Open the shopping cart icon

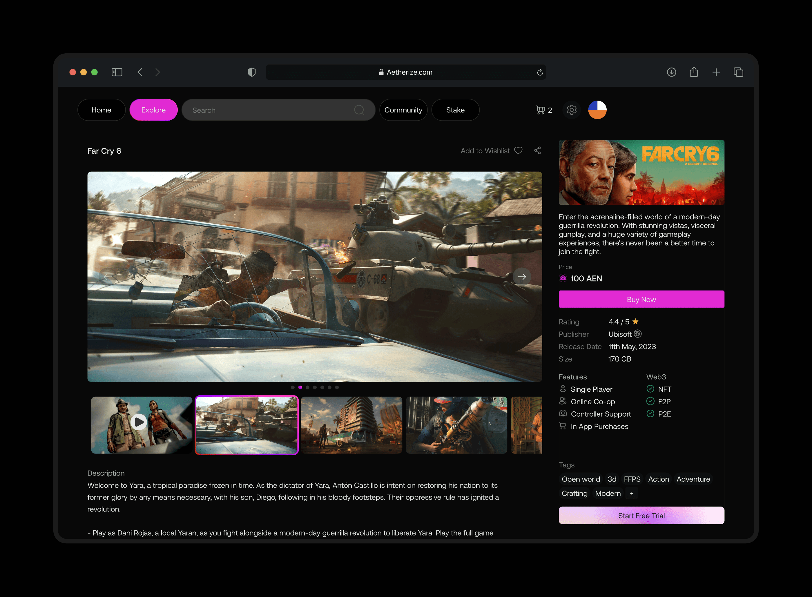[x=540, y=110]
